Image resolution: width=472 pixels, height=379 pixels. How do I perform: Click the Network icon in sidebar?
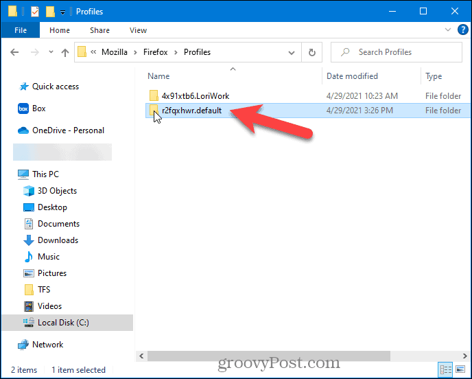23,345
